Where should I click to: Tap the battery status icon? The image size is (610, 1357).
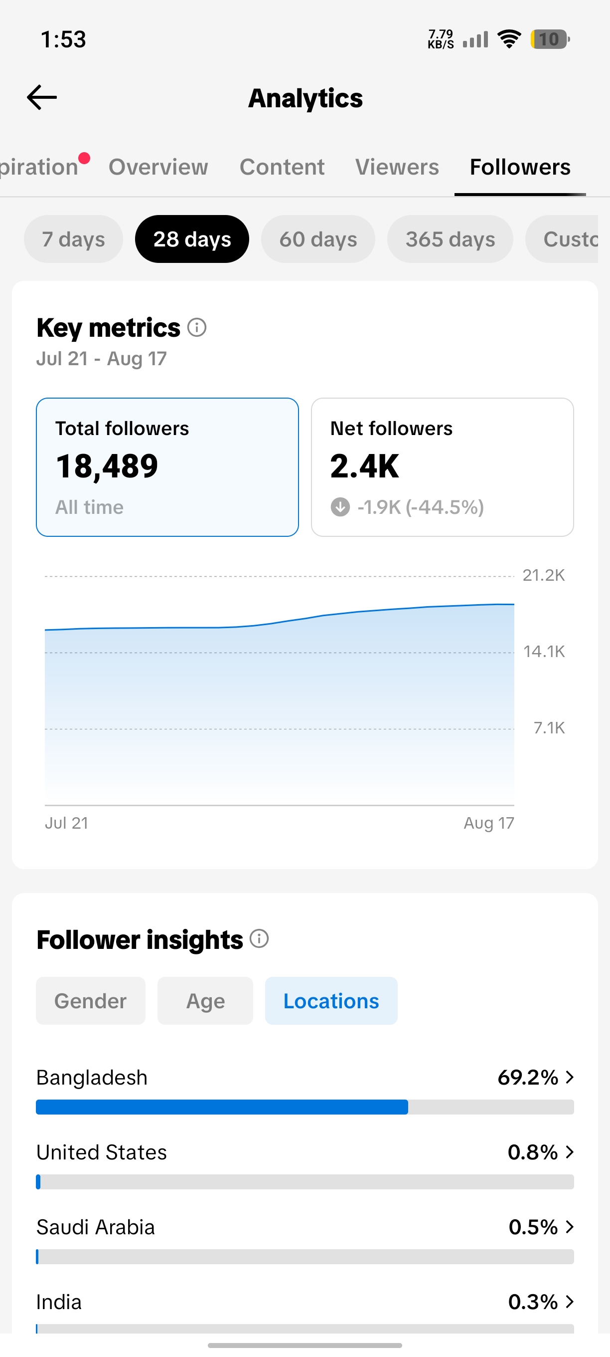[550, 39]
